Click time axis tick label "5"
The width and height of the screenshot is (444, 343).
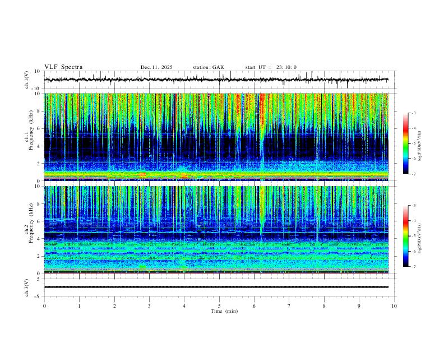click(x=219, y=306)
